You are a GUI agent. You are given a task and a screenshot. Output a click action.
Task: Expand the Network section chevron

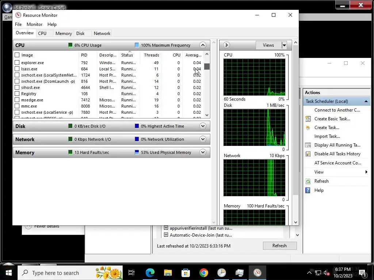point(203,139)
